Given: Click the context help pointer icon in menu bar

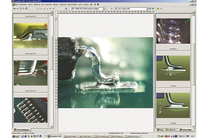Looking at the screenshot, I should point(98,4).
